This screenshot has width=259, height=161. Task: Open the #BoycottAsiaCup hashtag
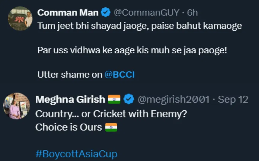(x=76, y=154)
